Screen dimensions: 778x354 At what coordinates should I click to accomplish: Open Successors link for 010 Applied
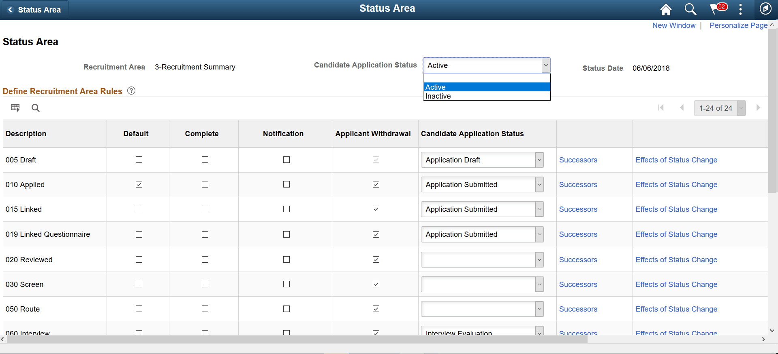[578, 185]
